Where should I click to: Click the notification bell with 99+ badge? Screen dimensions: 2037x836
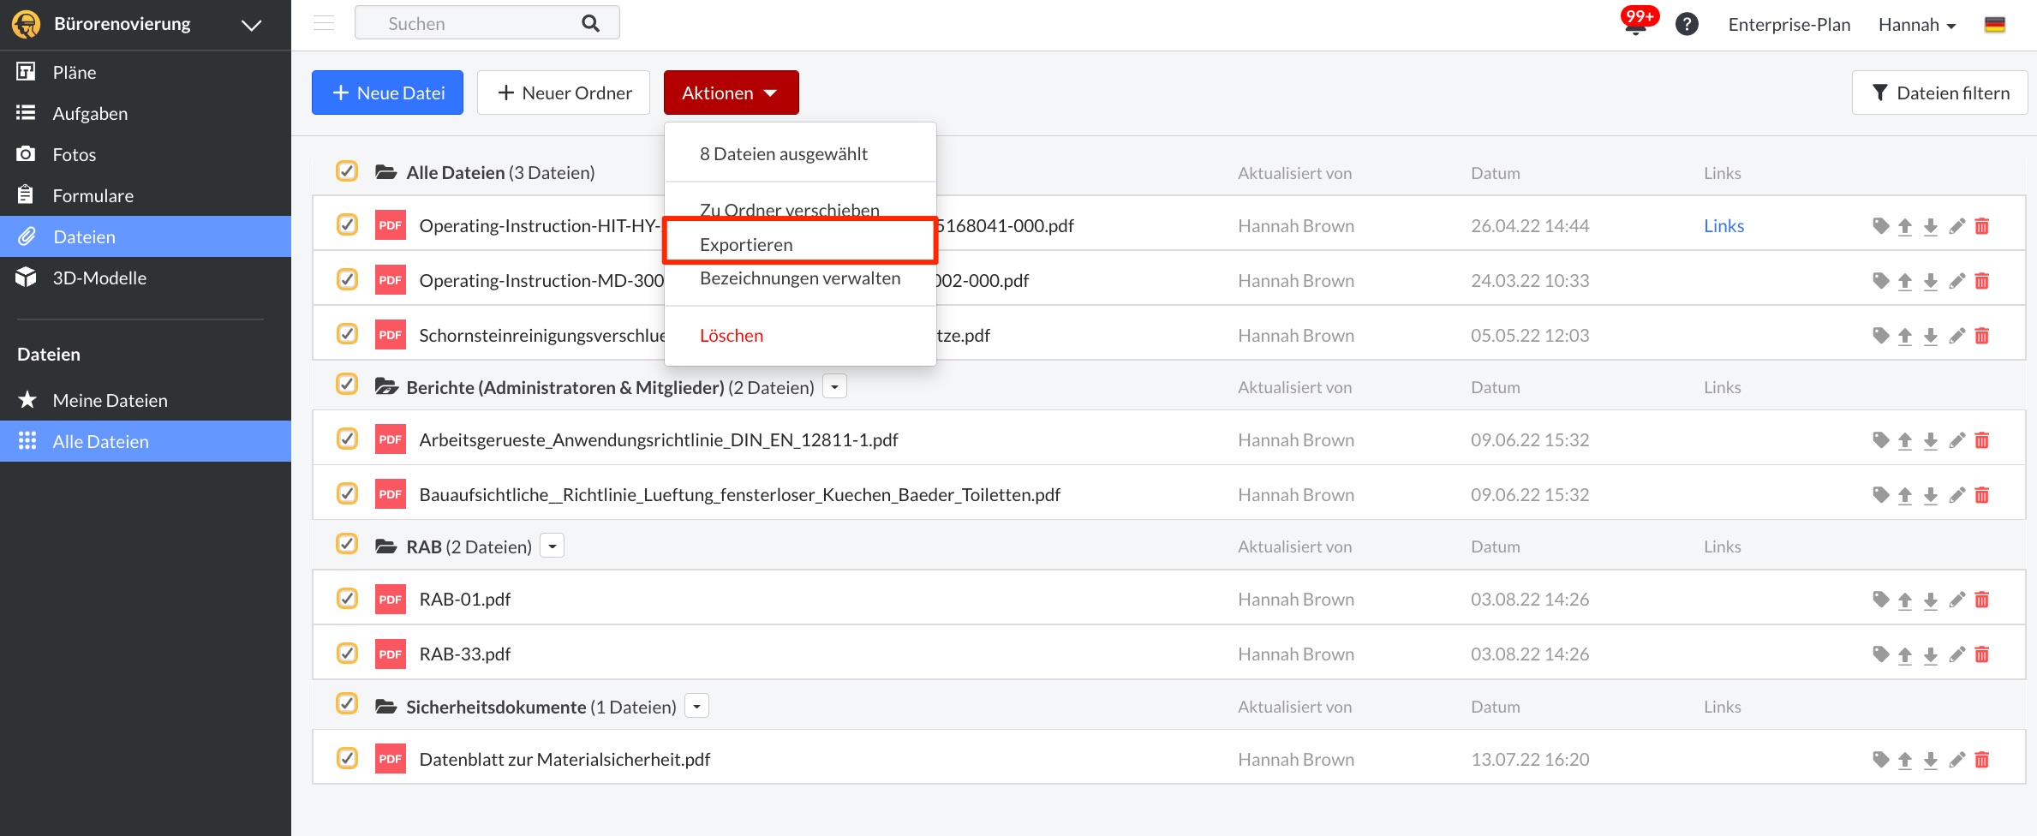pyautogui.click(x=1635, y=24)
